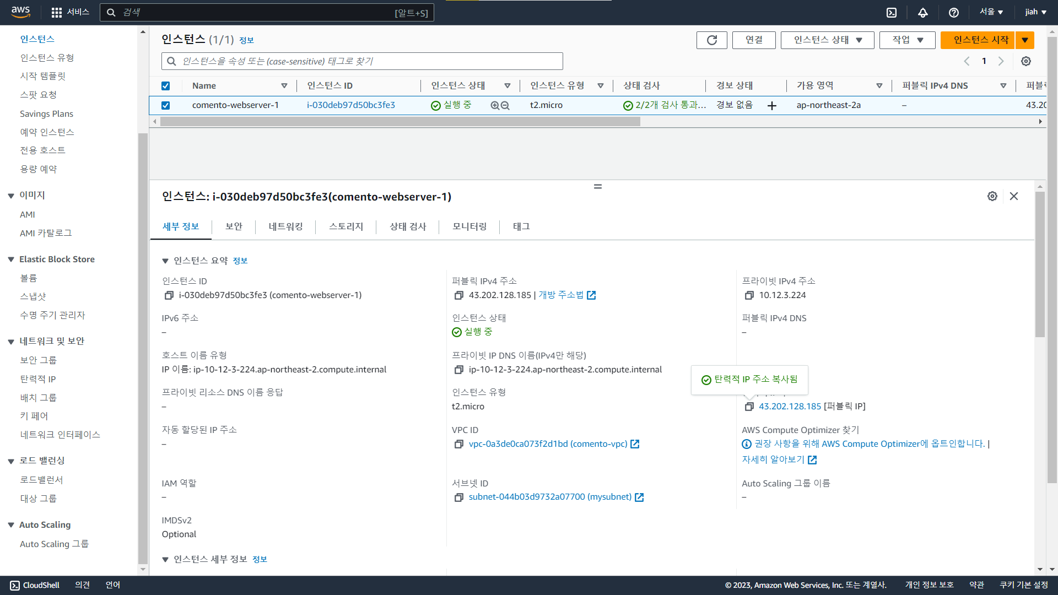The width and height of the screenshot is (1058, 595).
Task: Open detail panel settings gear
Action: coord(992,196)
